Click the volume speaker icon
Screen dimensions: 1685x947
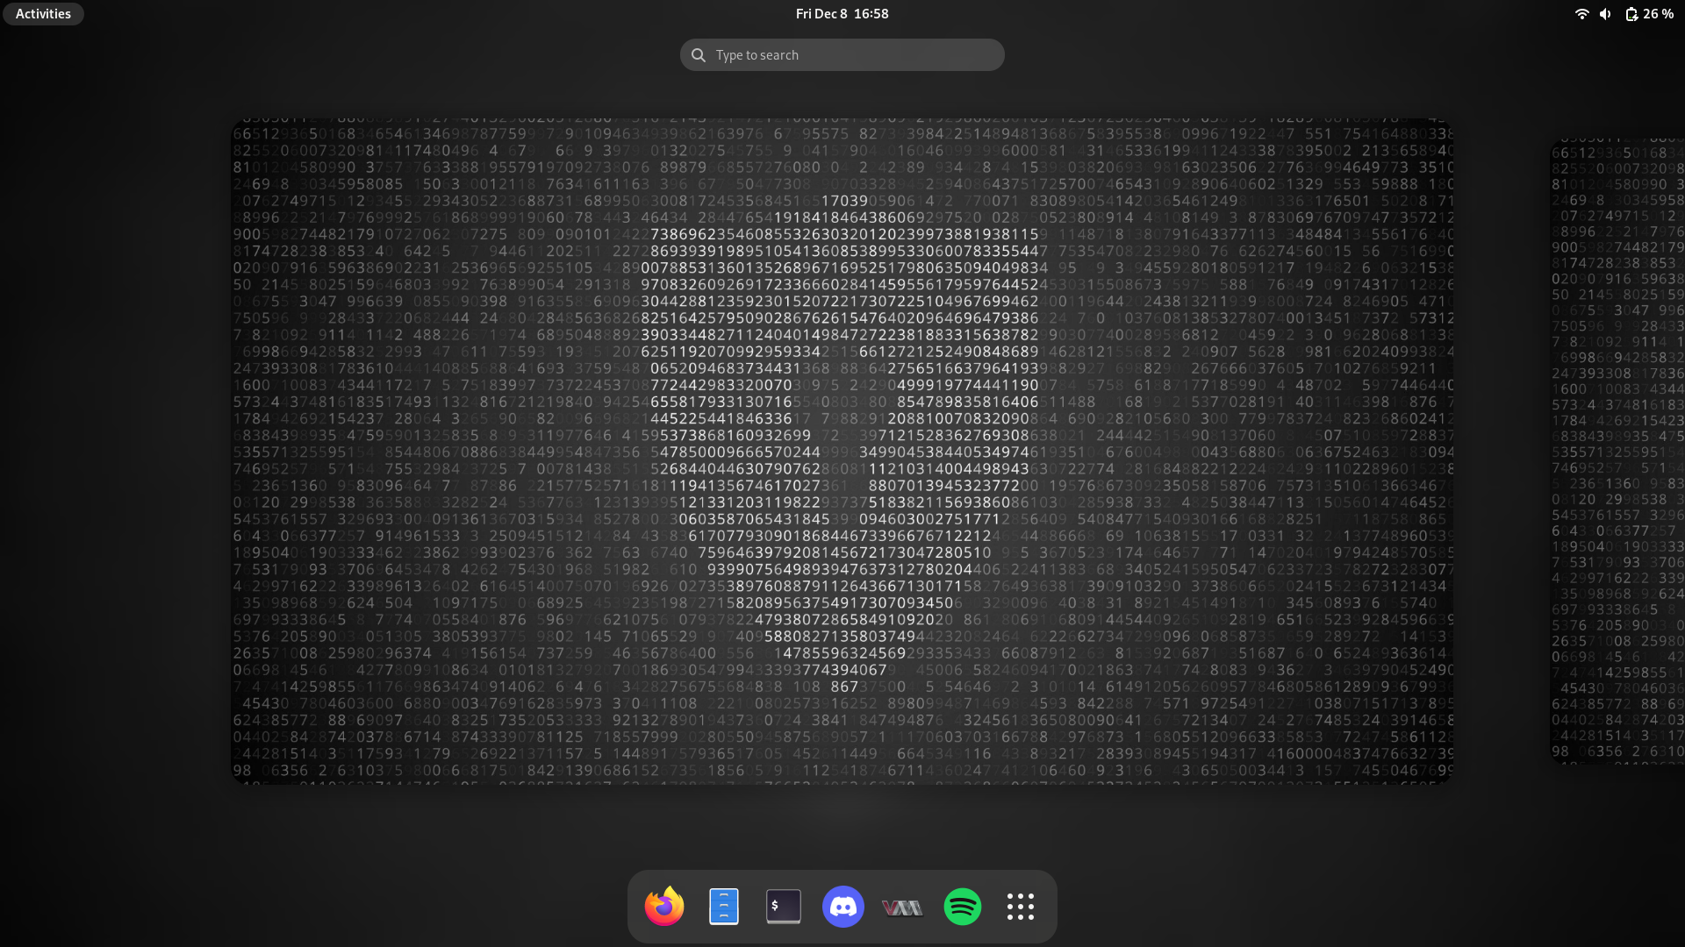tap(1605, 14)
